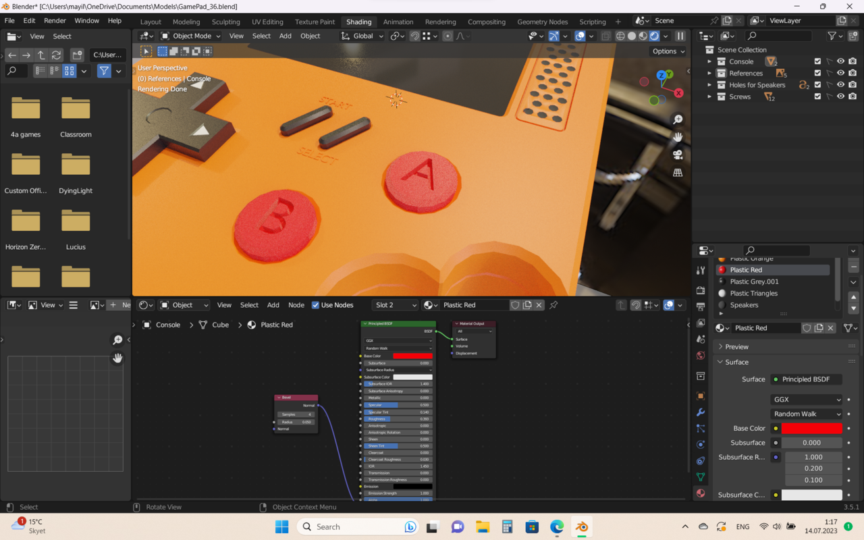
Task: Click the filter funnel icon in file browser
Action: point(104,71)
